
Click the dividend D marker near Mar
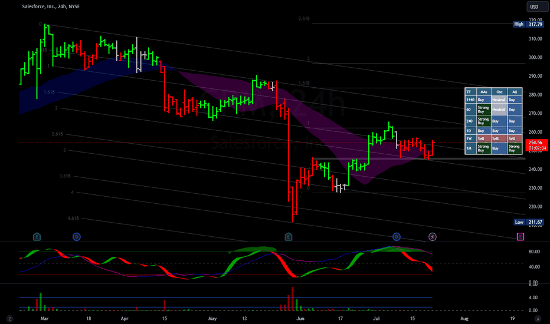77,237
